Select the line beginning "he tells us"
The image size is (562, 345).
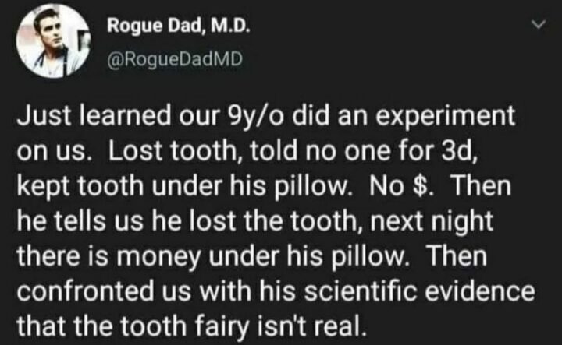[255, 221]
